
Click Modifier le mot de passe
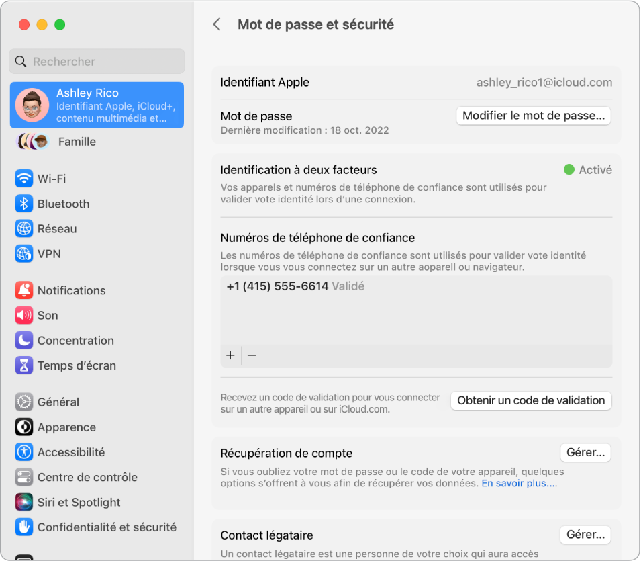(x=533, y=116)
